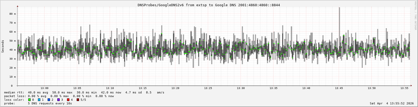Screen dimensions: 418x107
Task: Click the 80 m label on Y axis
Action: [x=13, y=14]
